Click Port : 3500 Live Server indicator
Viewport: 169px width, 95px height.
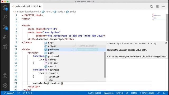click(x=147, y=93)
